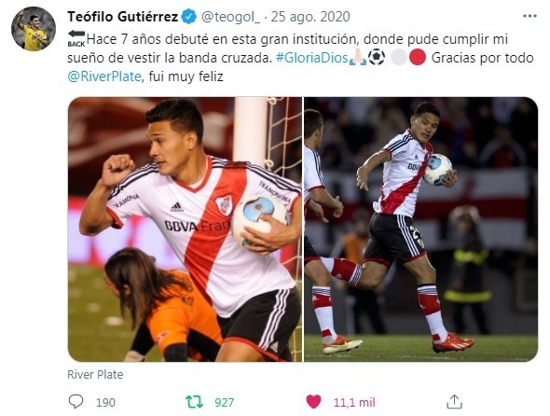Open Teófilo Gutiérrez profile avatar
Screen dimensions: 550x416
pos(34,29)
